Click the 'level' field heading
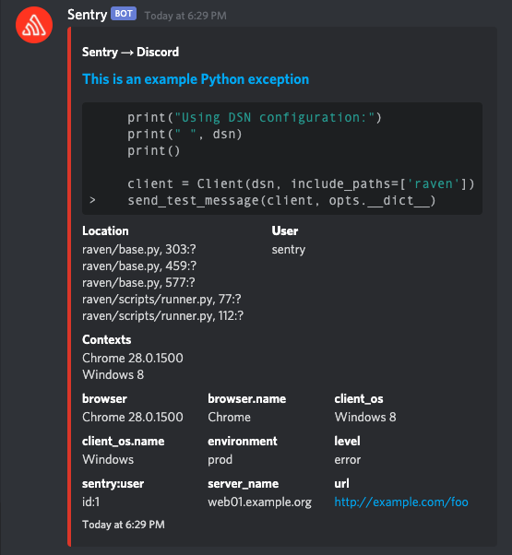Screen dimensions: 512x555 347,442
